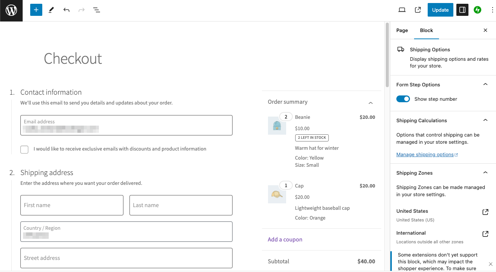Collapse the Order summary section

pos(371,103)
